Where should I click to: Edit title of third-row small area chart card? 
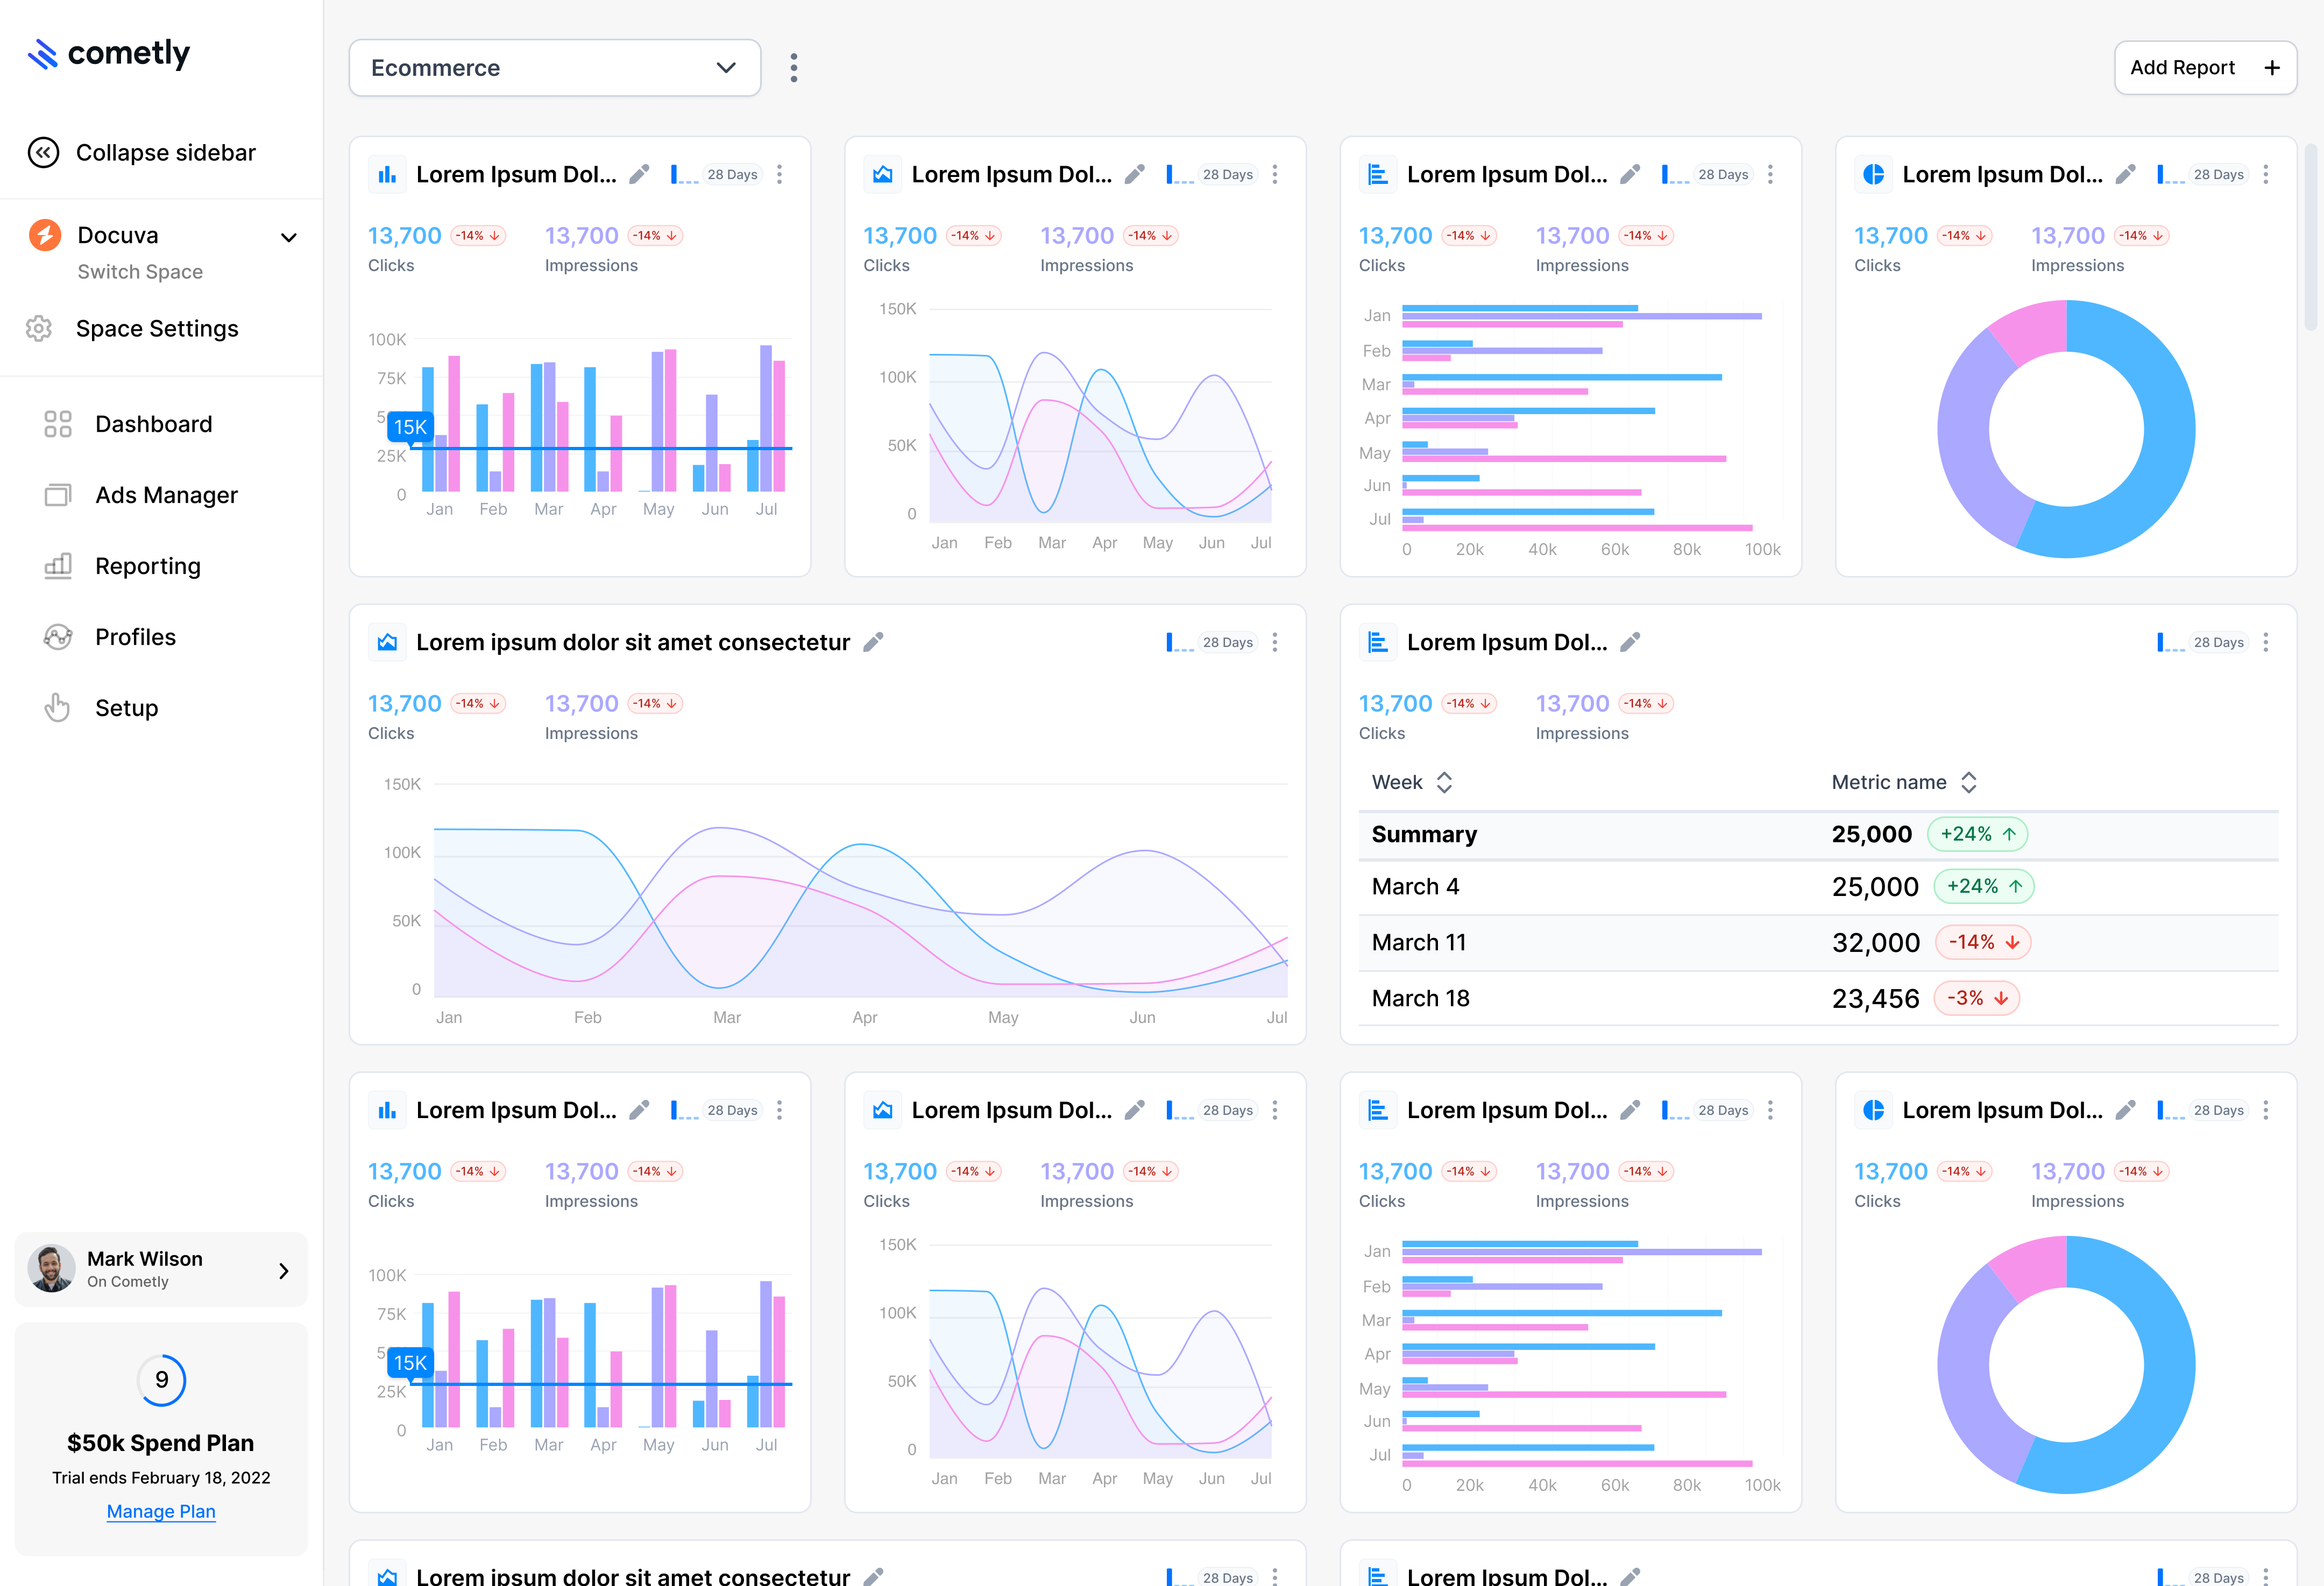point(1134,1110)
